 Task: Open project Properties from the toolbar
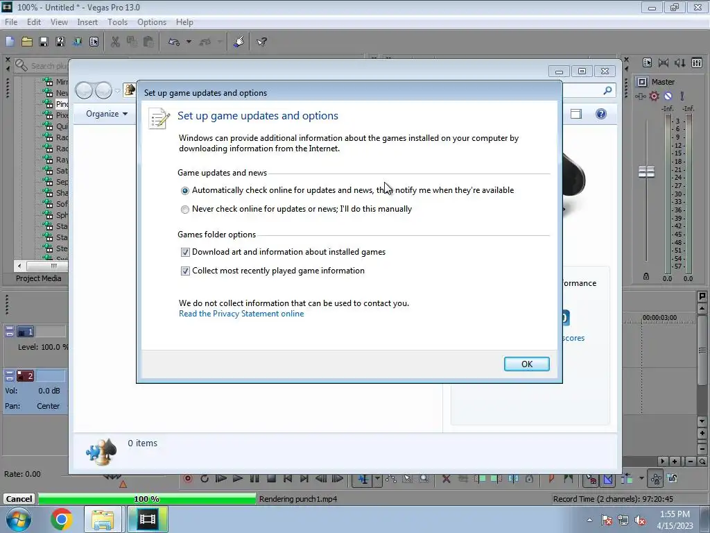(94, 42)
